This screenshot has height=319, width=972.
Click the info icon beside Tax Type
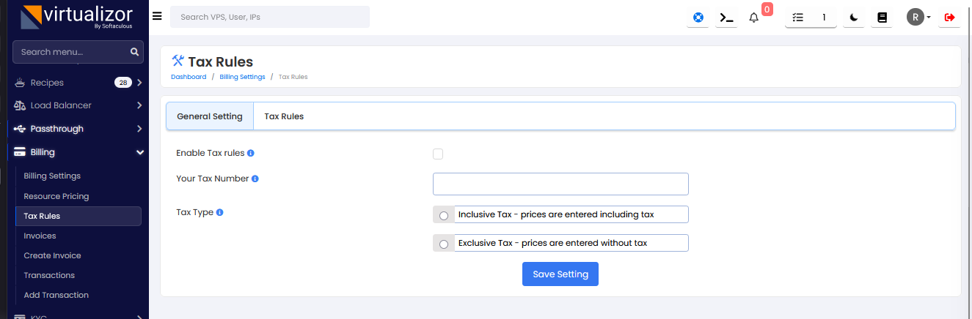pos(220,213)
